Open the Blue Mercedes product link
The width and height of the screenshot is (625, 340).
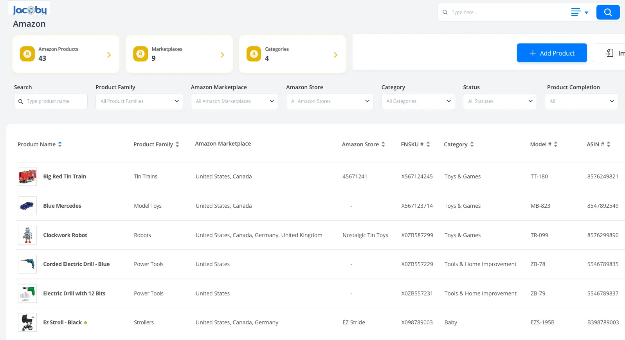pos(62,206)
